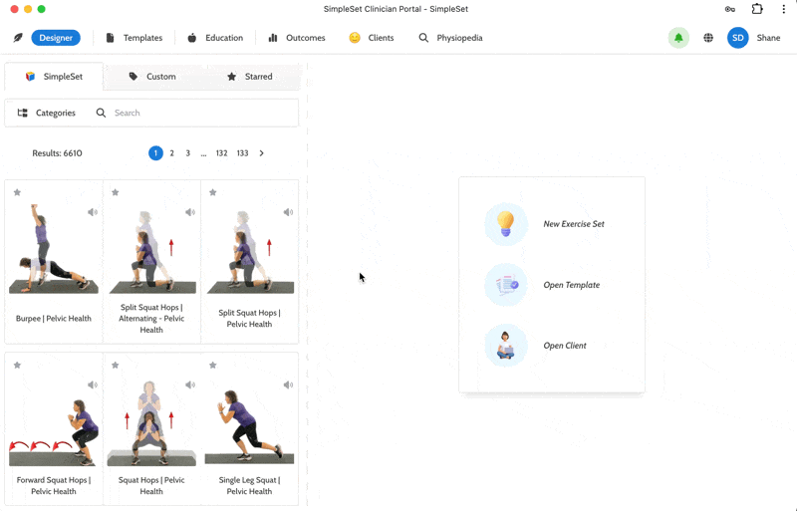Screen dimensions: 797x511
Task: Star Split Squat Hops Pelvic Health
Action: 213,192
